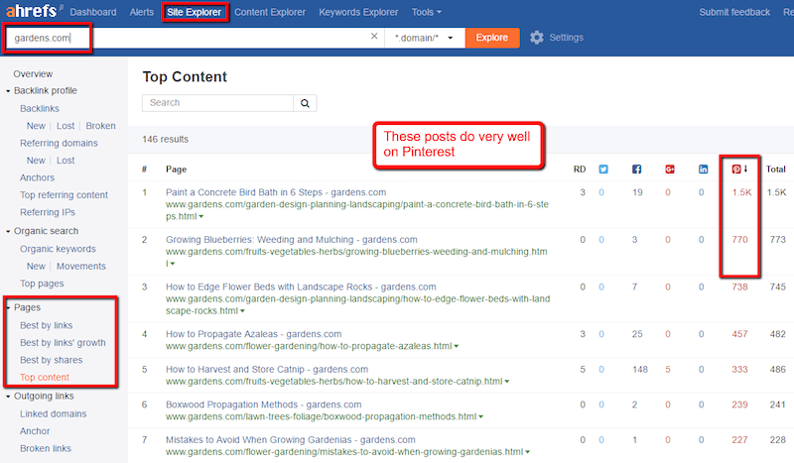Open Best by links report

46,325
